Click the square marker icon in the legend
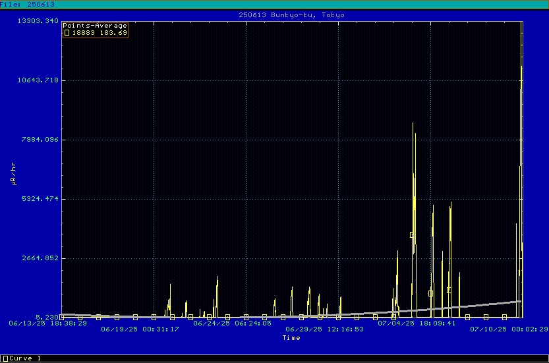Image resolution: width=549 pixels, height=363 pixels. (x=67, y=32)
